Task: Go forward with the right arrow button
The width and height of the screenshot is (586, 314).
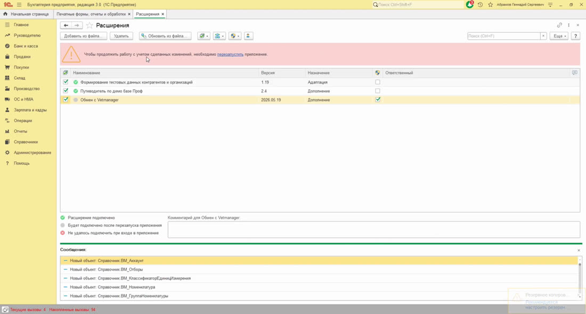Action: pyautogui.click(x=77, y=26)
